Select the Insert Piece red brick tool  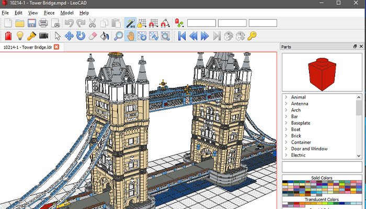[x=8, y=36]
